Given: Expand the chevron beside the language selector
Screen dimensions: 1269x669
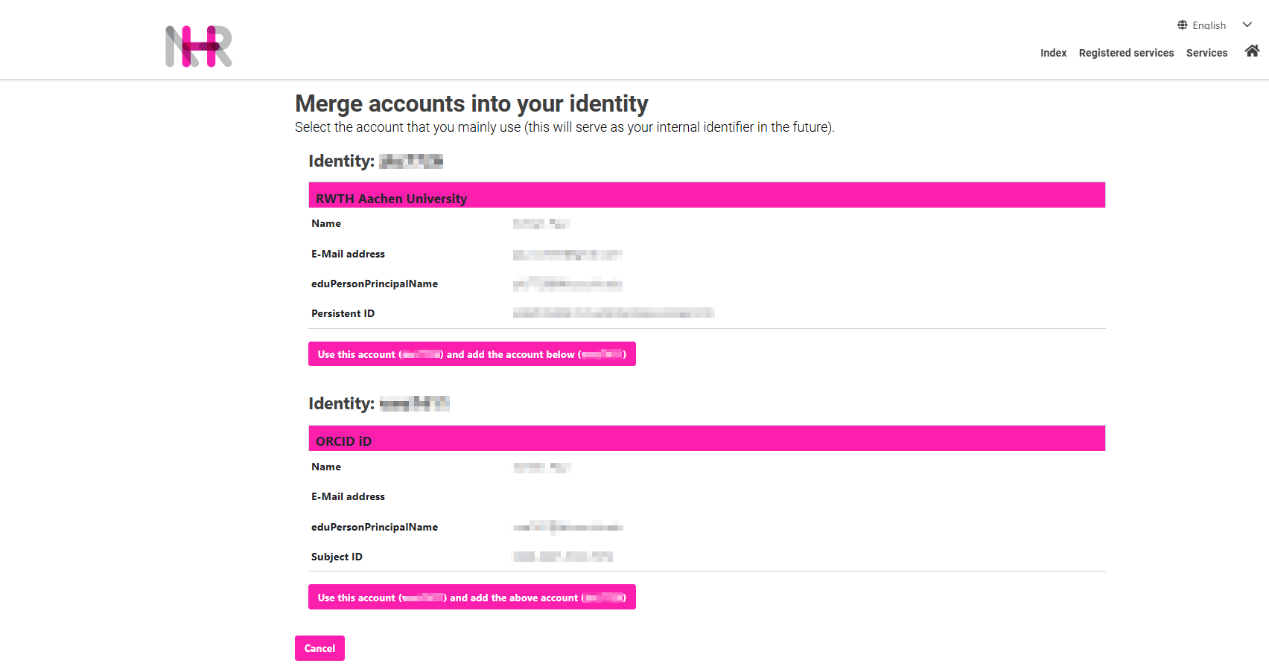Looking at the screenshot, I should (1247, 25).
